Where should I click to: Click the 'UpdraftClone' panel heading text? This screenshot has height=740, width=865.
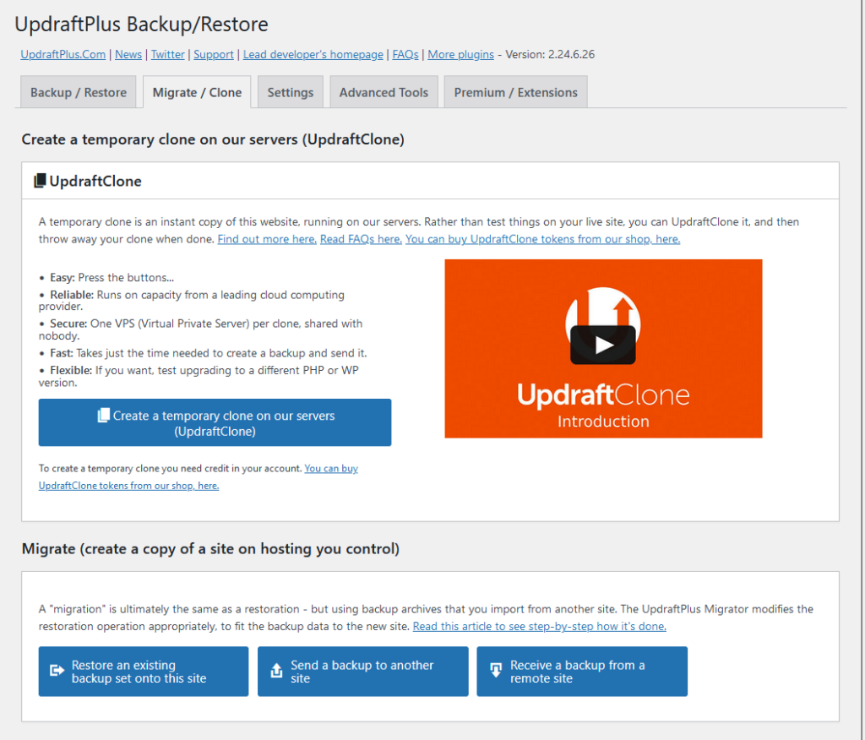(95, 181)
